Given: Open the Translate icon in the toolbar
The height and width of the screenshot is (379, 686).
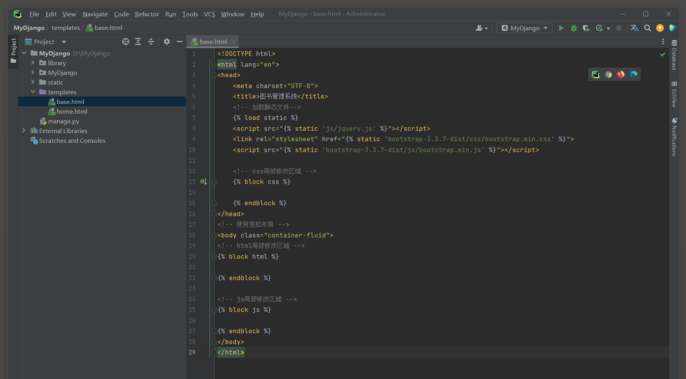Looking at the screenshot, I should tap(635, 28).
